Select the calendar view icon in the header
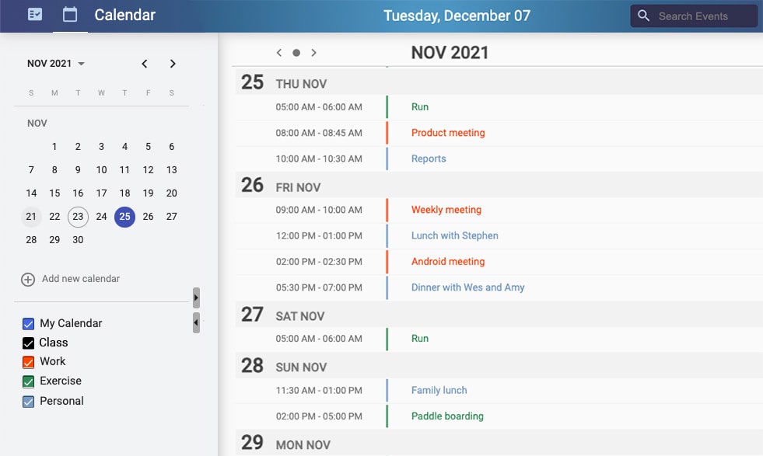The height and width of the screenshot is (456, 763). tap(70, 16)
